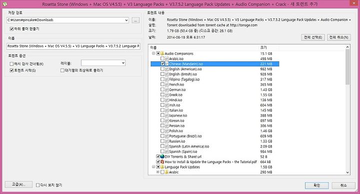Check the 다시 보지 않기 checkbox
The image size is (360, 194).
[38, 185]
